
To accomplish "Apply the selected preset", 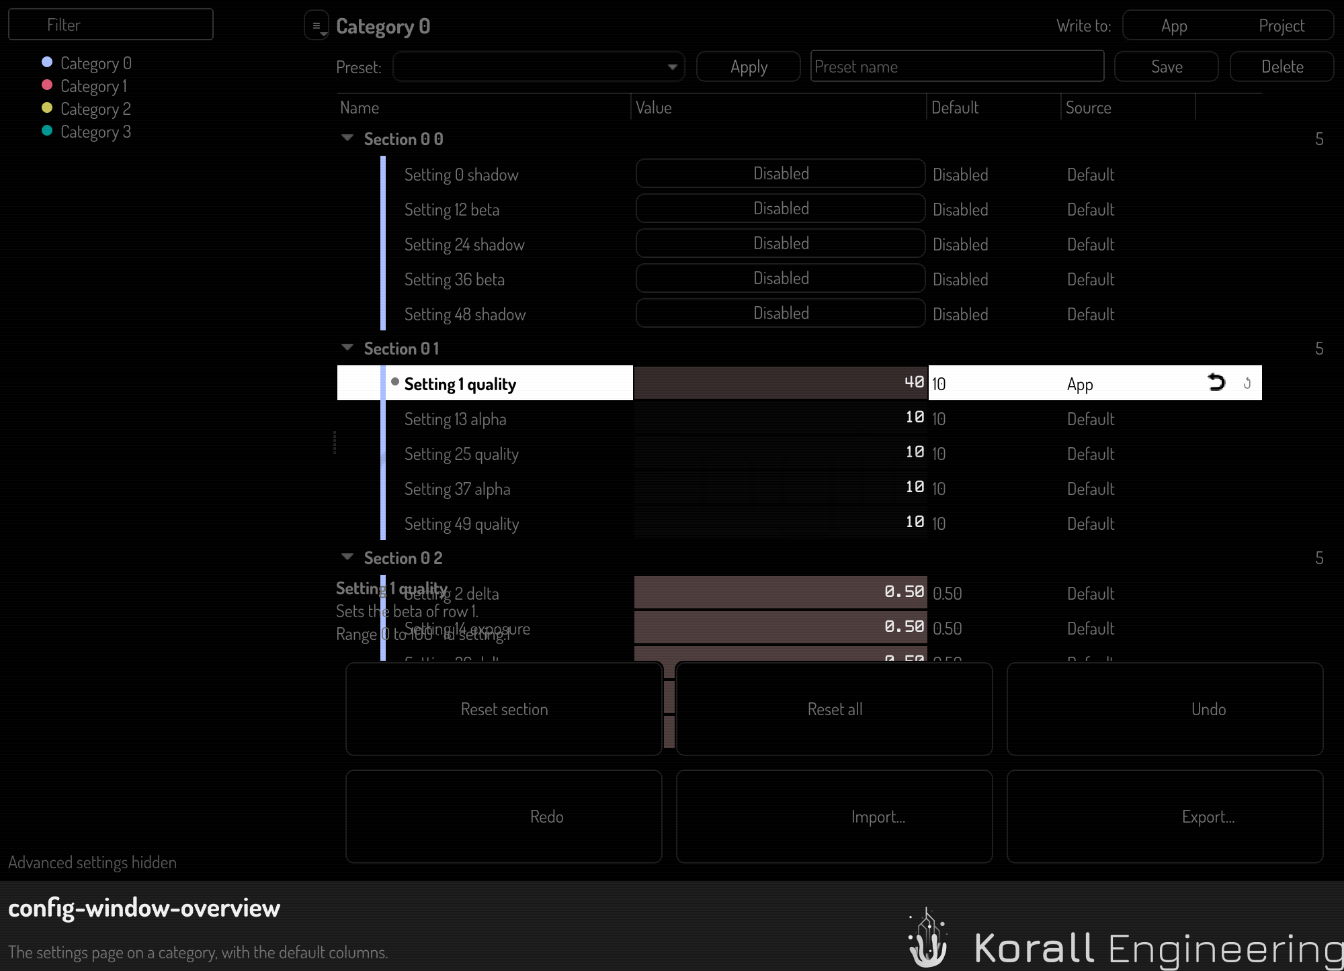I will click(749, 66).
